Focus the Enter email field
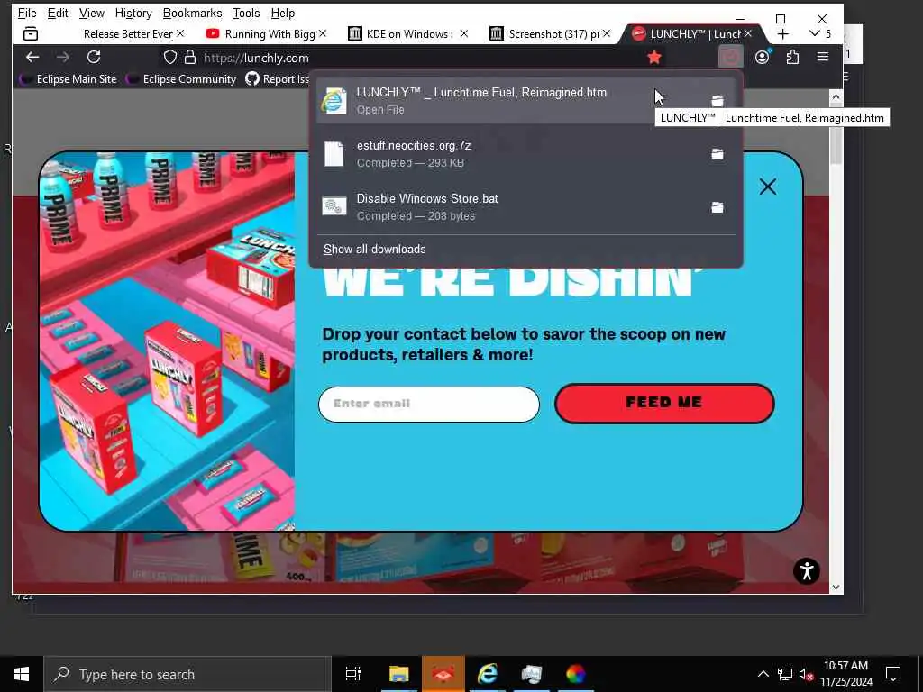Screen dimensions: 923x692 click(x=428, y=404)
